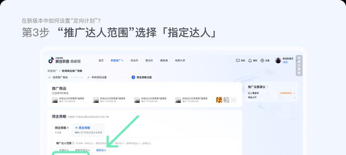The width and height of the screenshot is (346, 155).
Task: Choose 按条件选达人 range option
Action: point(83,150)
